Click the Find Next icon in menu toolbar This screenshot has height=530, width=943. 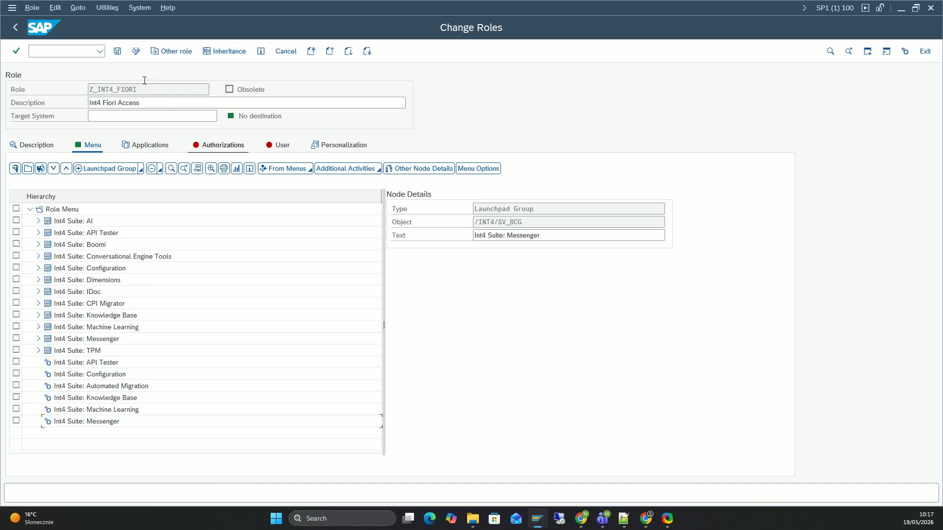pyautogui.click(x=184, y=168)
